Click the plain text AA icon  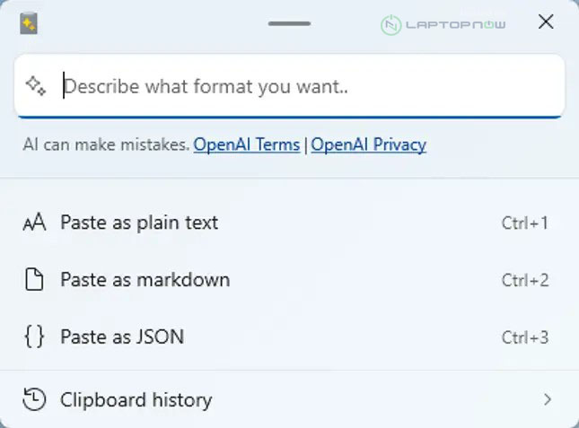pos(34,223)
